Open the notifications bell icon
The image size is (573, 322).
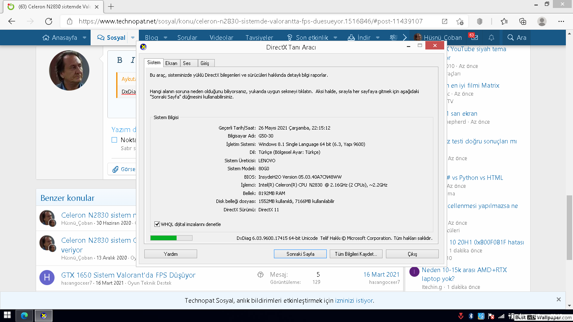491,37
